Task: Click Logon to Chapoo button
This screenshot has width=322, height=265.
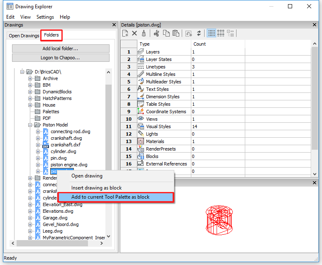Action: [61, 58]
